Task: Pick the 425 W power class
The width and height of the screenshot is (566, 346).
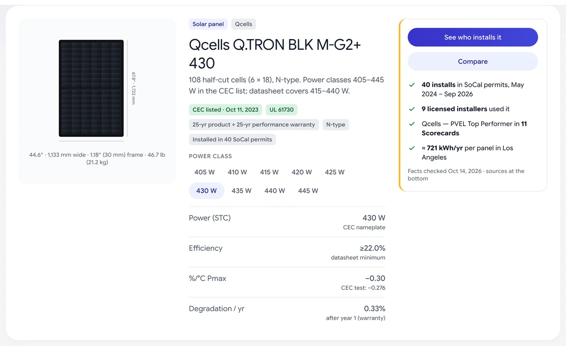Action: click(335, 172)
